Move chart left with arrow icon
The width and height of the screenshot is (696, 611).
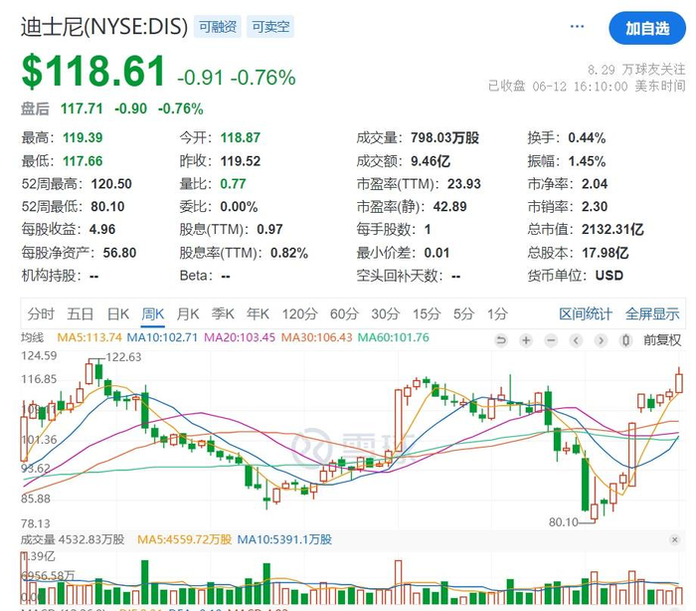[x=576, y=340]
